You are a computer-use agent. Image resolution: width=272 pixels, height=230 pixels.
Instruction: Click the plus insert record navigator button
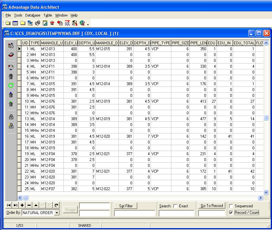[22, 205]
